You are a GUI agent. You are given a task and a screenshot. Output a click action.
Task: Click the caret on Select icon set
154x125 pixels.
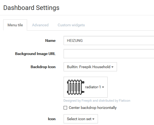click(x=93, y=119)
